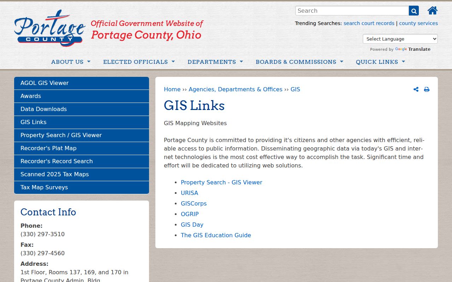The height and width of the screenshot is (282, 452).
Task: Click the GIS breadcrumb link
Action: (295, 90)
